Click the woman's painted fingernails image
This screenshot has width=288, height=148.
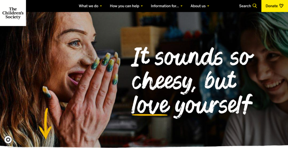click(x=105, y=68)
